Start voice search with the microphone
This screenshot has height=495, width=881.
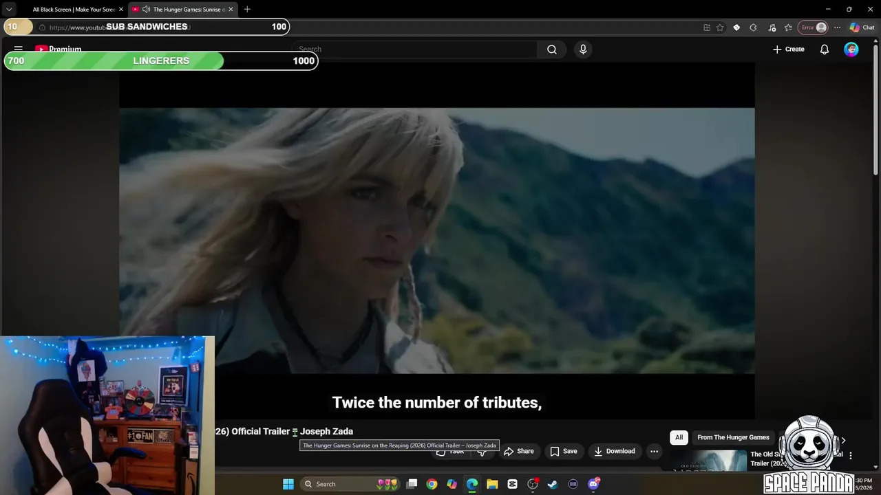[x=583, y=49]
